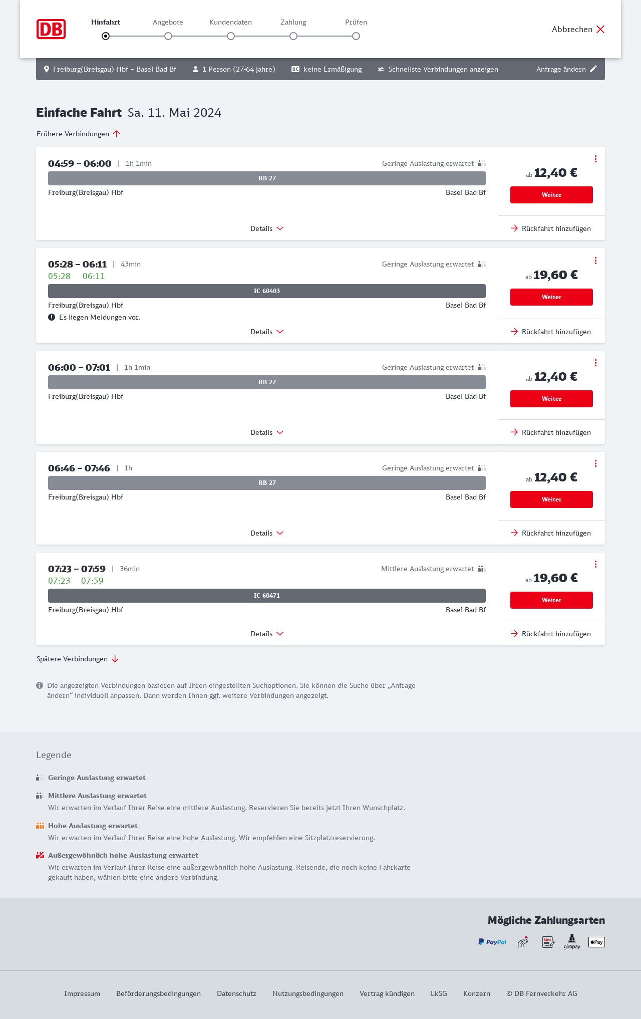Select the Zahlung step circle

[293, 36]
